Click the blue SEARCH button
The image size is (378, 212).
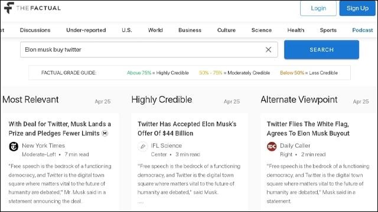coord(321,49)
